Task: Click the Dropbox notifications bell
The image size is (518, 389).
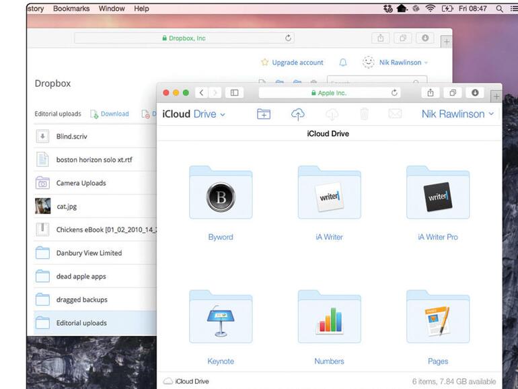Action: (x=343, y=62)
